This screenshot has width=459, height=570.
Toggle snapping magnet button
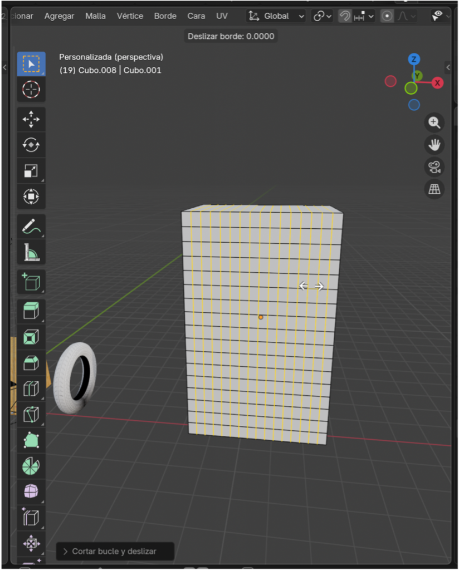[345, 16]
